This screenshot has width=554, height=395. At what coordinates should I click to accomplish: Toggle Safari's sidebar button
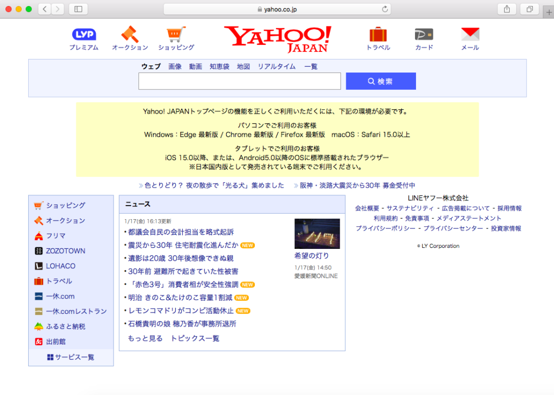(78, 9)
